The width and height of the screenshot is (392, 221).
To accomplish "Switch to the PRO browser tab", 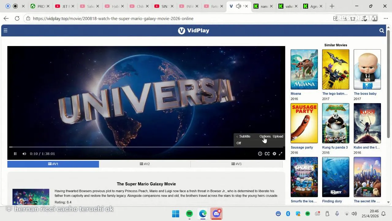I will pyautogui.click(x=40, y=6).
